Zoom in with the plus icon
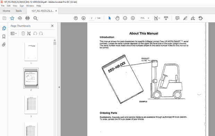Image resolution: width=215 pixels, height=136 pixels. (x=133, y=18)
